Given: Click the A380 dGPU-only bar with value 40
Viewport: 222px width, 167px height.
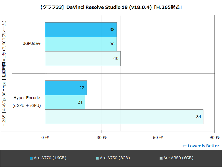Looking at the screenshot, I should 83,58.
